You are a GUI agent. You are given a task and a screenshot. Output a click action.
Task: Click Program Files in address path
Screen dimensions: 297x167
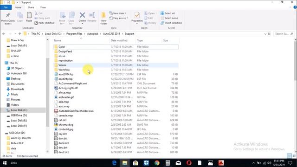[74, 34]
